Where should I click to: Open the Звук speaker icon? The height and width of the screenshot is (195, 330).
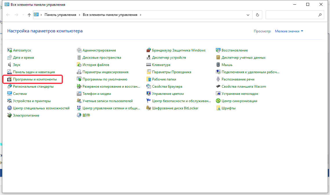(x=10, y=65)
